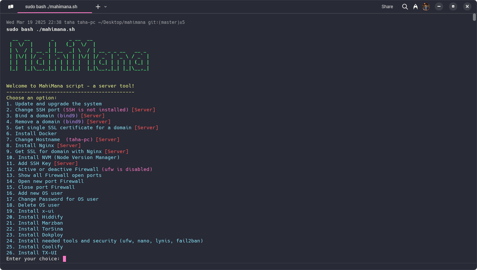Click the Share button

pyautogui.click(x=387, y=7)
